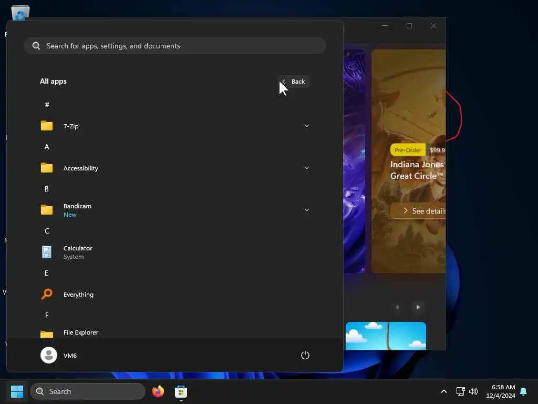Screen dimensions: 538x404
Task: Click See details in Store window
Action: (419, 211)
